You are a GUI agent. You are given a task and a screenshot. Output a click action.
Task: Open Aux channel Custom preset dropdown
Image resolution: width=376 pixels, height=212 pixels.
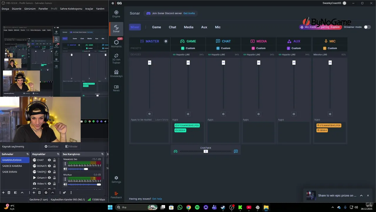tap(294, 48)
